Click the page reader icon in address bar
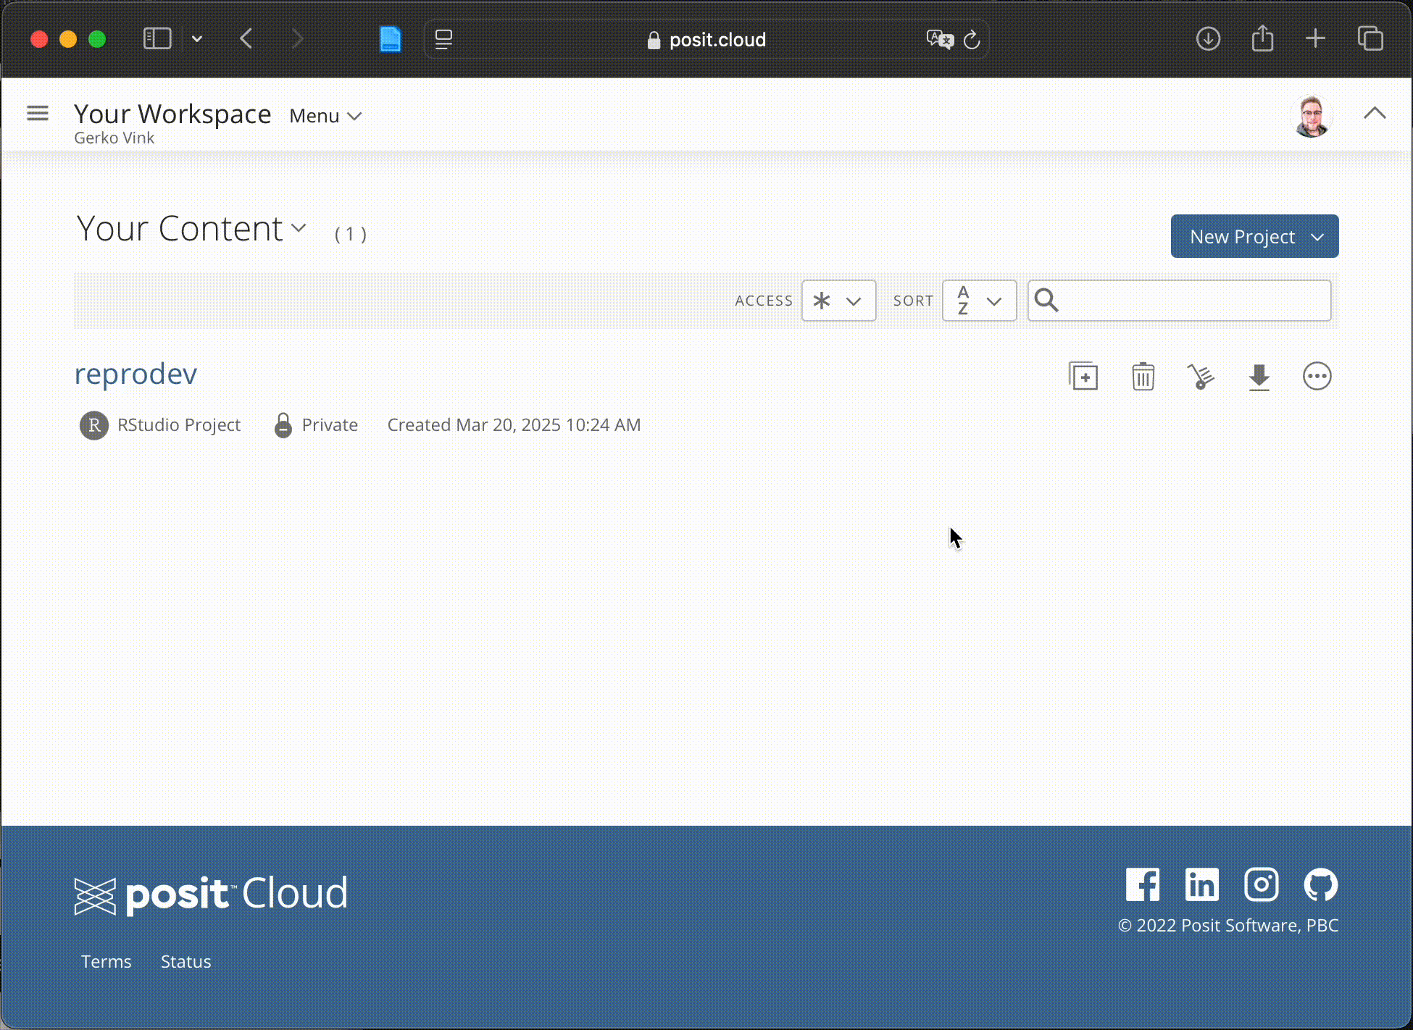The width and height of the screenshot is (1413, 1030). click(x=443, y=40)
